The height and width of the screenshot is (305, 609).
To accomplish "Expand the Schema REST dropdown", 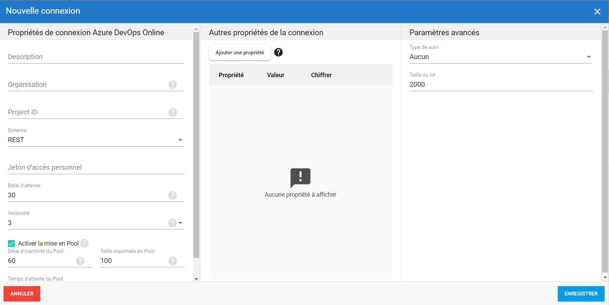I will pyautogui.click(x=180, y=140).
